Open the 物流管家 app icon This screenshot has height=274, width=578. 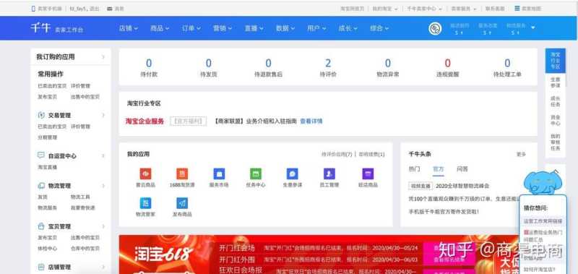(x=145, y=203)
